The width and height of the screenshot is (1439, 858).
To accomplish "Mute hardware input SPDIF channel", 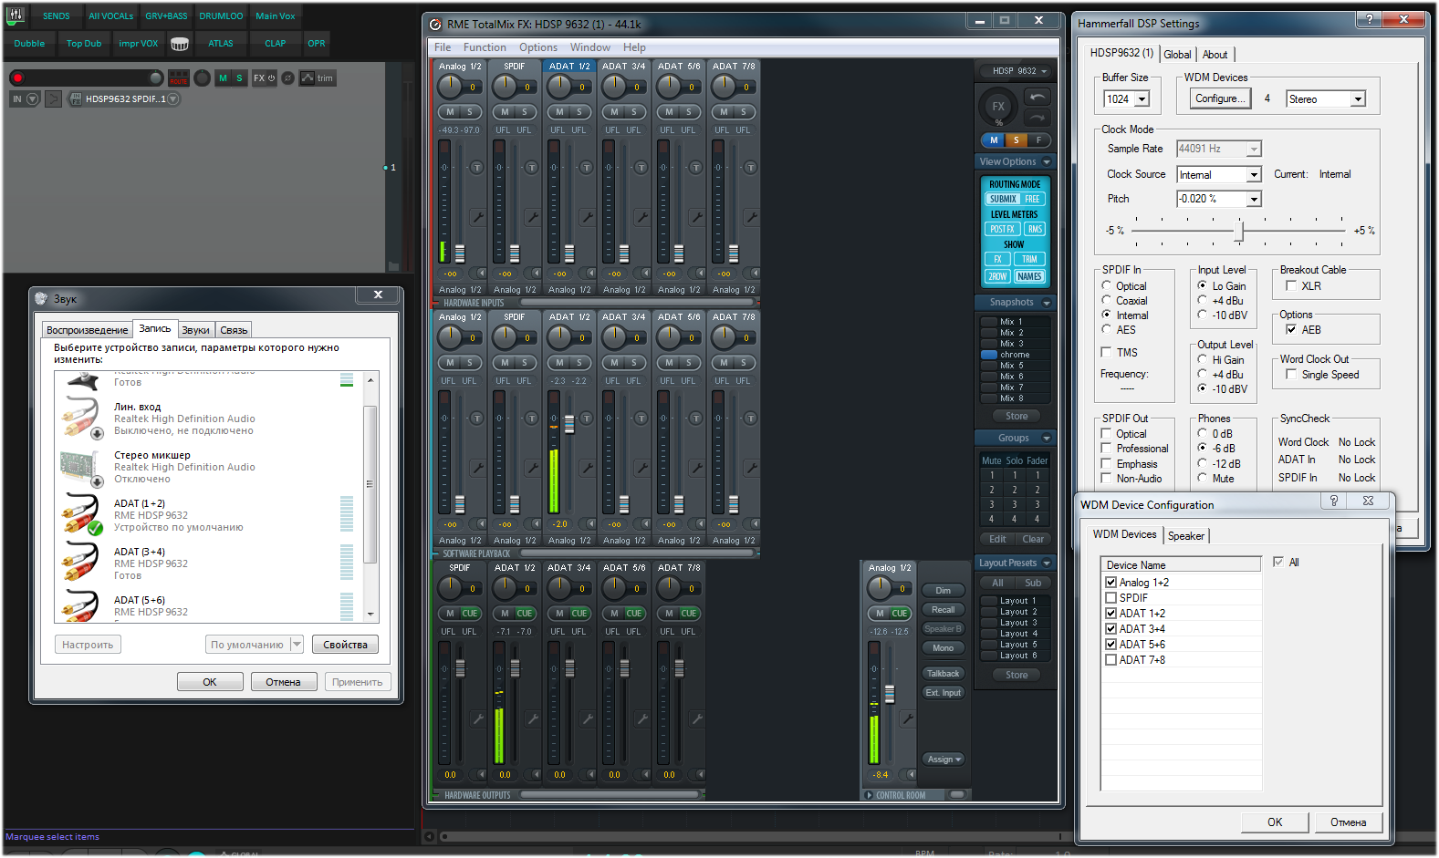I will tap(505, 112).
